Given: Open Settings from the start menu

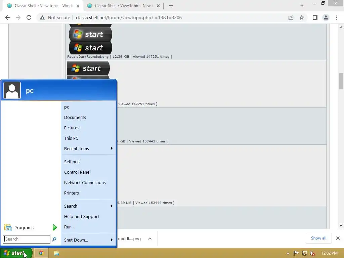Looking at the screenshot, I should point(88,162).
